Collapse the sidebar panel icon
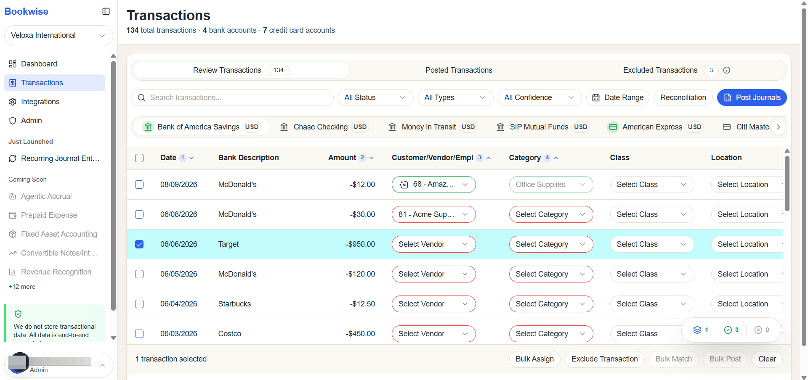The image size is (808, 380). (x=106, y=11)
